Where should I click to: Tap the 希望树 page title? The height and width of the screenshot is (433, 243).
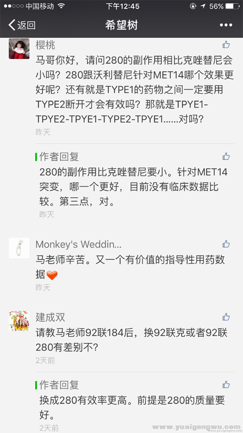pos(121,25)
